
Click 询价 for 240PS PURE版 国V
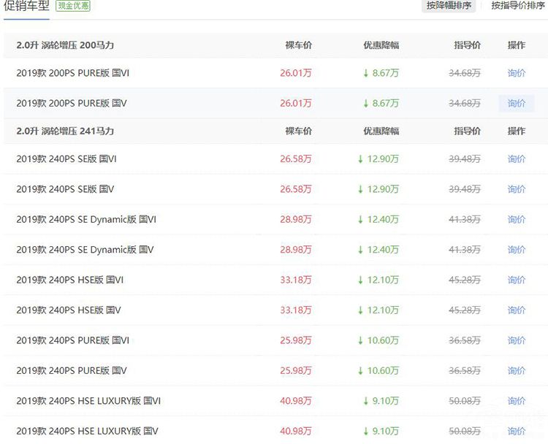tap(517, 371)
